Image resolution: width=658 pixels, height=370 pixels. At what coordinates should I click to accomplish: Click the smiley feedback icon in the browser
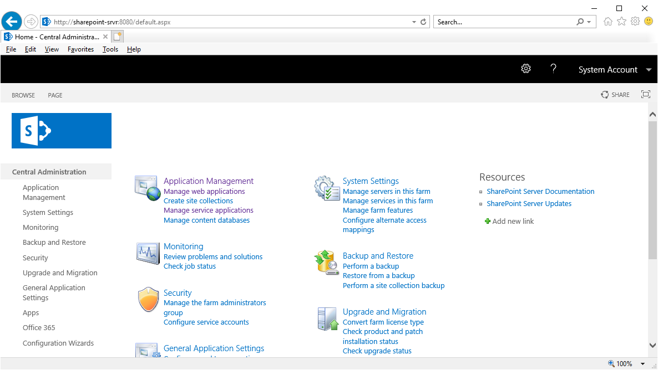point(648,21)
